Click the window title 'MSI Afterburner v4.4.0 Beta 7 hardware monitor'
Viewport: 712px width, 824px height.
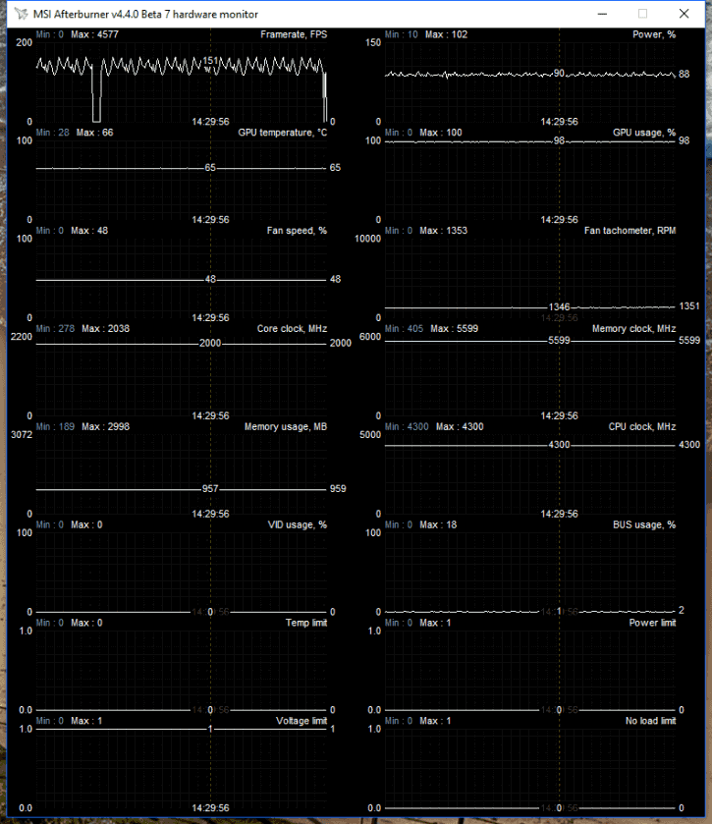pos(145,14)
